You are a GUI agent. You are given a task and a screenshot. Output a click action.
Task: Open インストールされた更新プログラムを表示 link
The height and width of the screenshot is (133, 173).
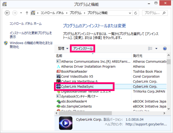click(31, 35)
